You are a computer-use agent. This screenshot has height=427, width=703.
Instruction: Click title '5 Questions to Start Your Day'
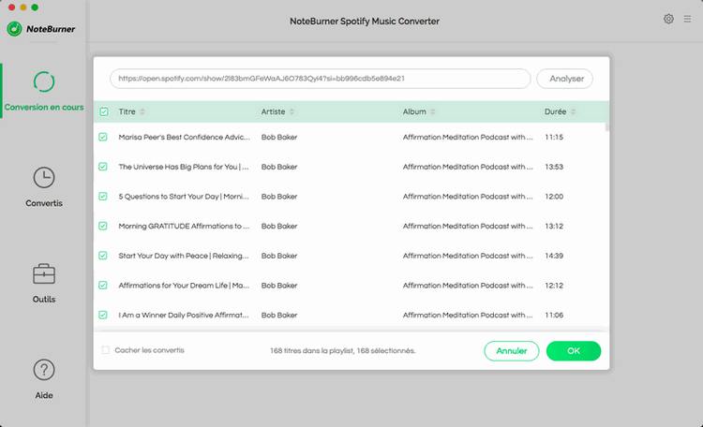pos(169,197)
